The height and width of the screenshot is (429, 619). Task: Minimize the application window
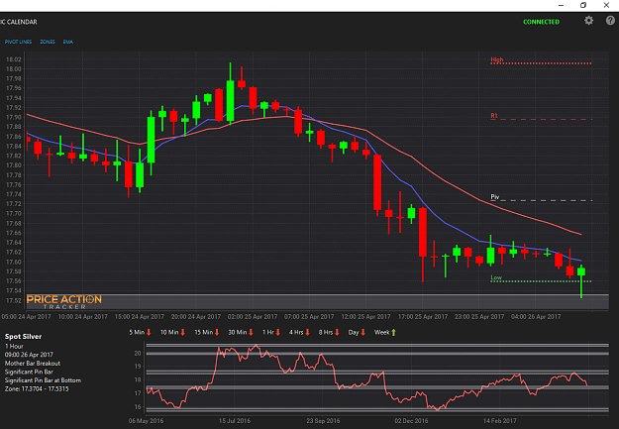[x=561, y=5]
